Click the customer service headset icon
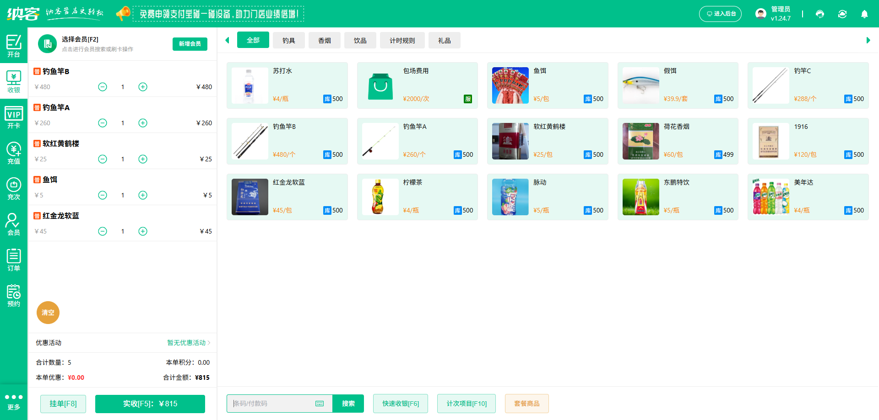Viewport: 879px width, 420px height. click(820, 14)
